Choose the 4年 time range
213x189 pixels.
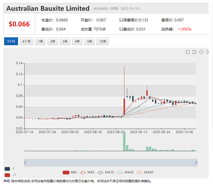pyautogui.click(x=77, y=41)
